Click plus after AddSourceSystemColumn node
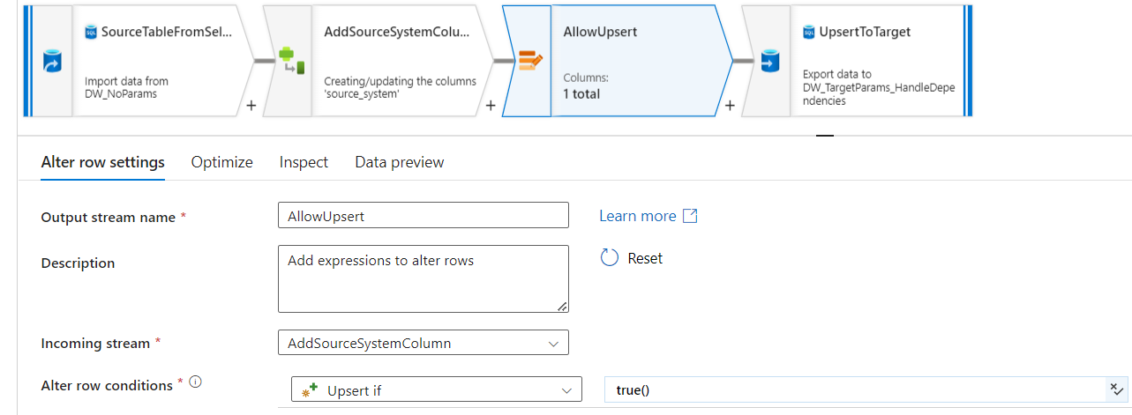1132x415 pixels. click(x=491, y=106)
